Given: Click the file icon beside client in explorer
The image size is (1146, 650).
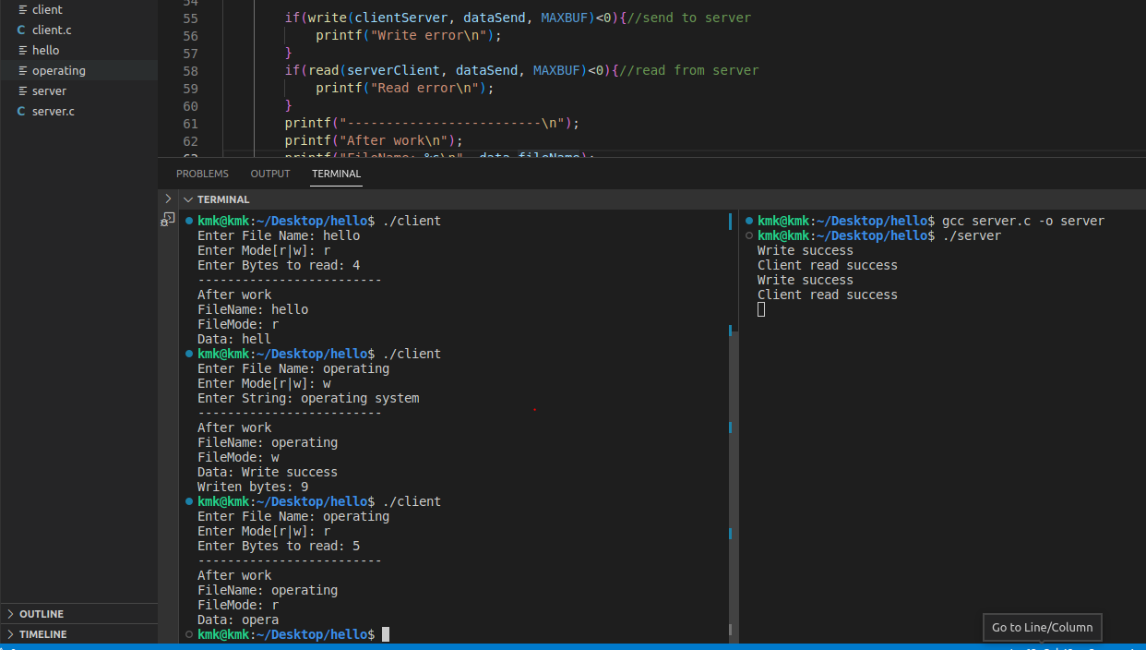Looking at the screenshot, I should (x=22, y=9).
